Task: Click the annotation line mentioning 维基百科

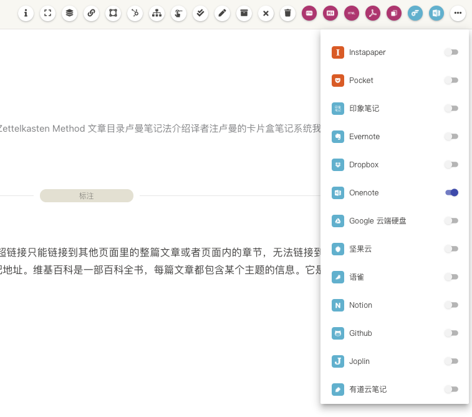Action: 160,270
